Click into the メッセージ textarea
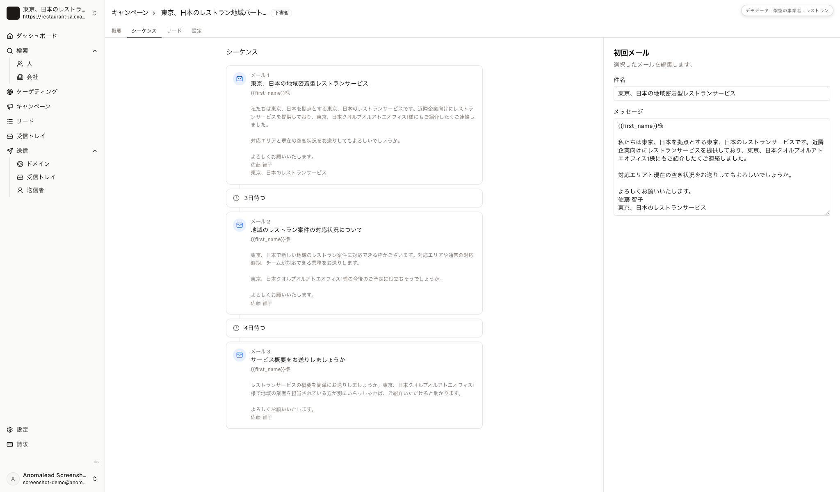This screenshot has height=492, width=840. click(721, 167)
